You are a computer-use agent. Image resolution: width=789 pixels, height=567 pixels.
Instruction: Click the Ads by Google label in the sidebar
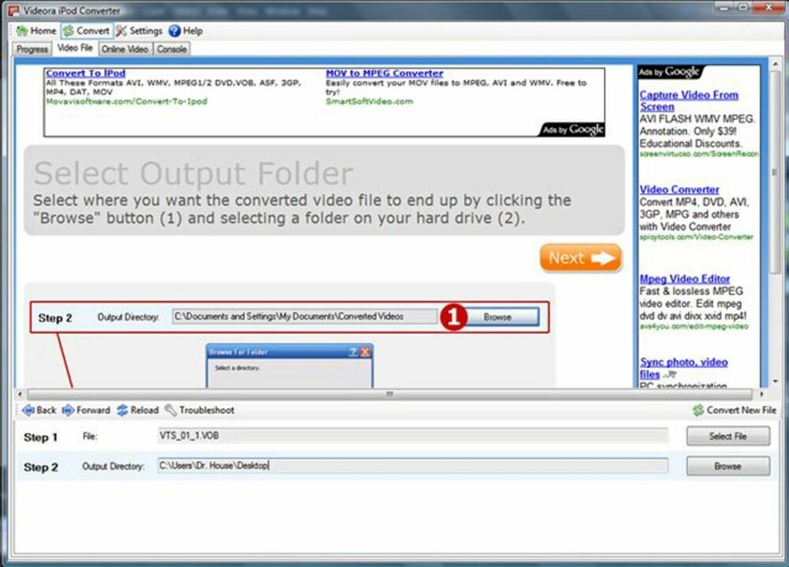pos(669,72)
